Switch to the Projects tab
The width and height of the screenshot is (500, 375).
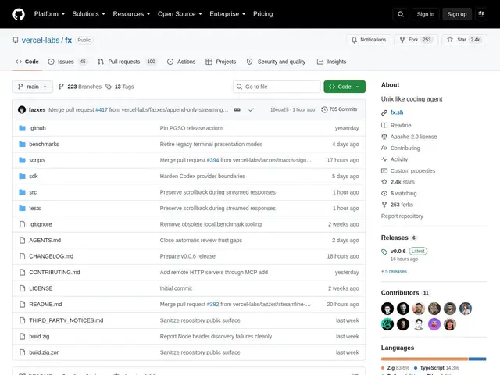(220, 62)
